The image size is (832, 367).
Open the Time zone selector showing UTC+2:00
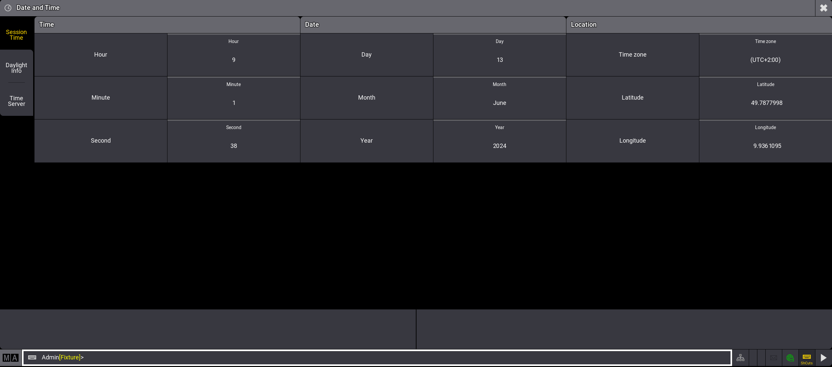[x=765, y=55]
